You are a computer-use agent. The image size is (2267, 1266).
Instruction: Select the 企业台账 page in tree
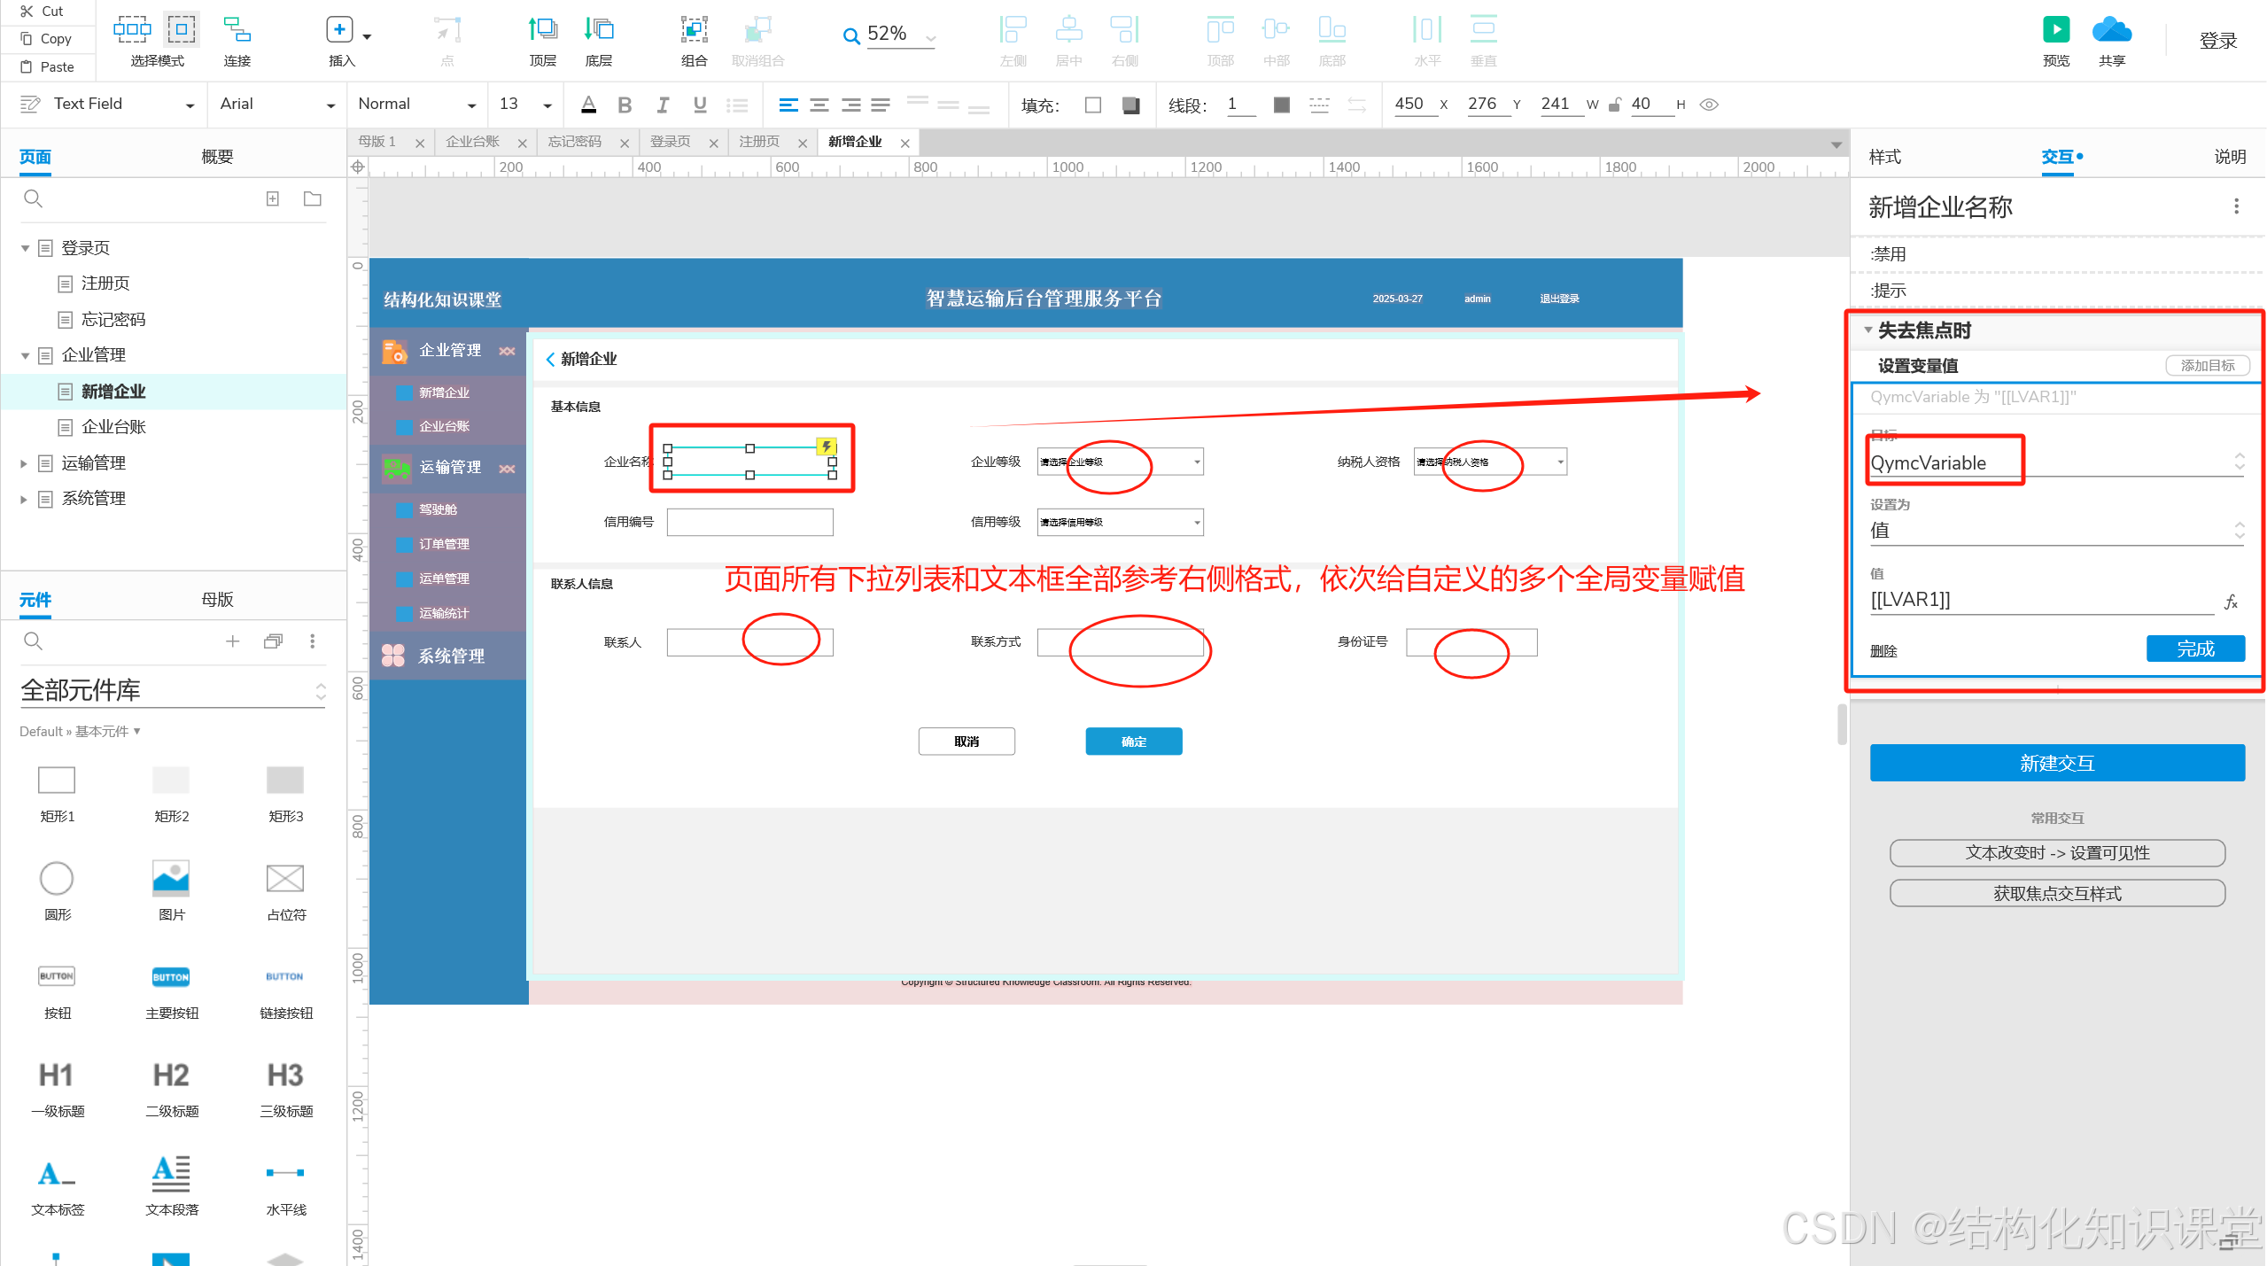point(113,427)
